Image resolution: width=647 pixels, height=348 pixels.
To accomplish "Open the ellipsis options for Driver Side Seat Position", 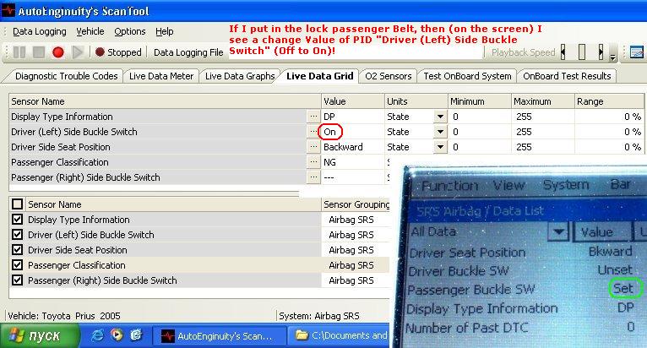I will click(x=313, y=147).
